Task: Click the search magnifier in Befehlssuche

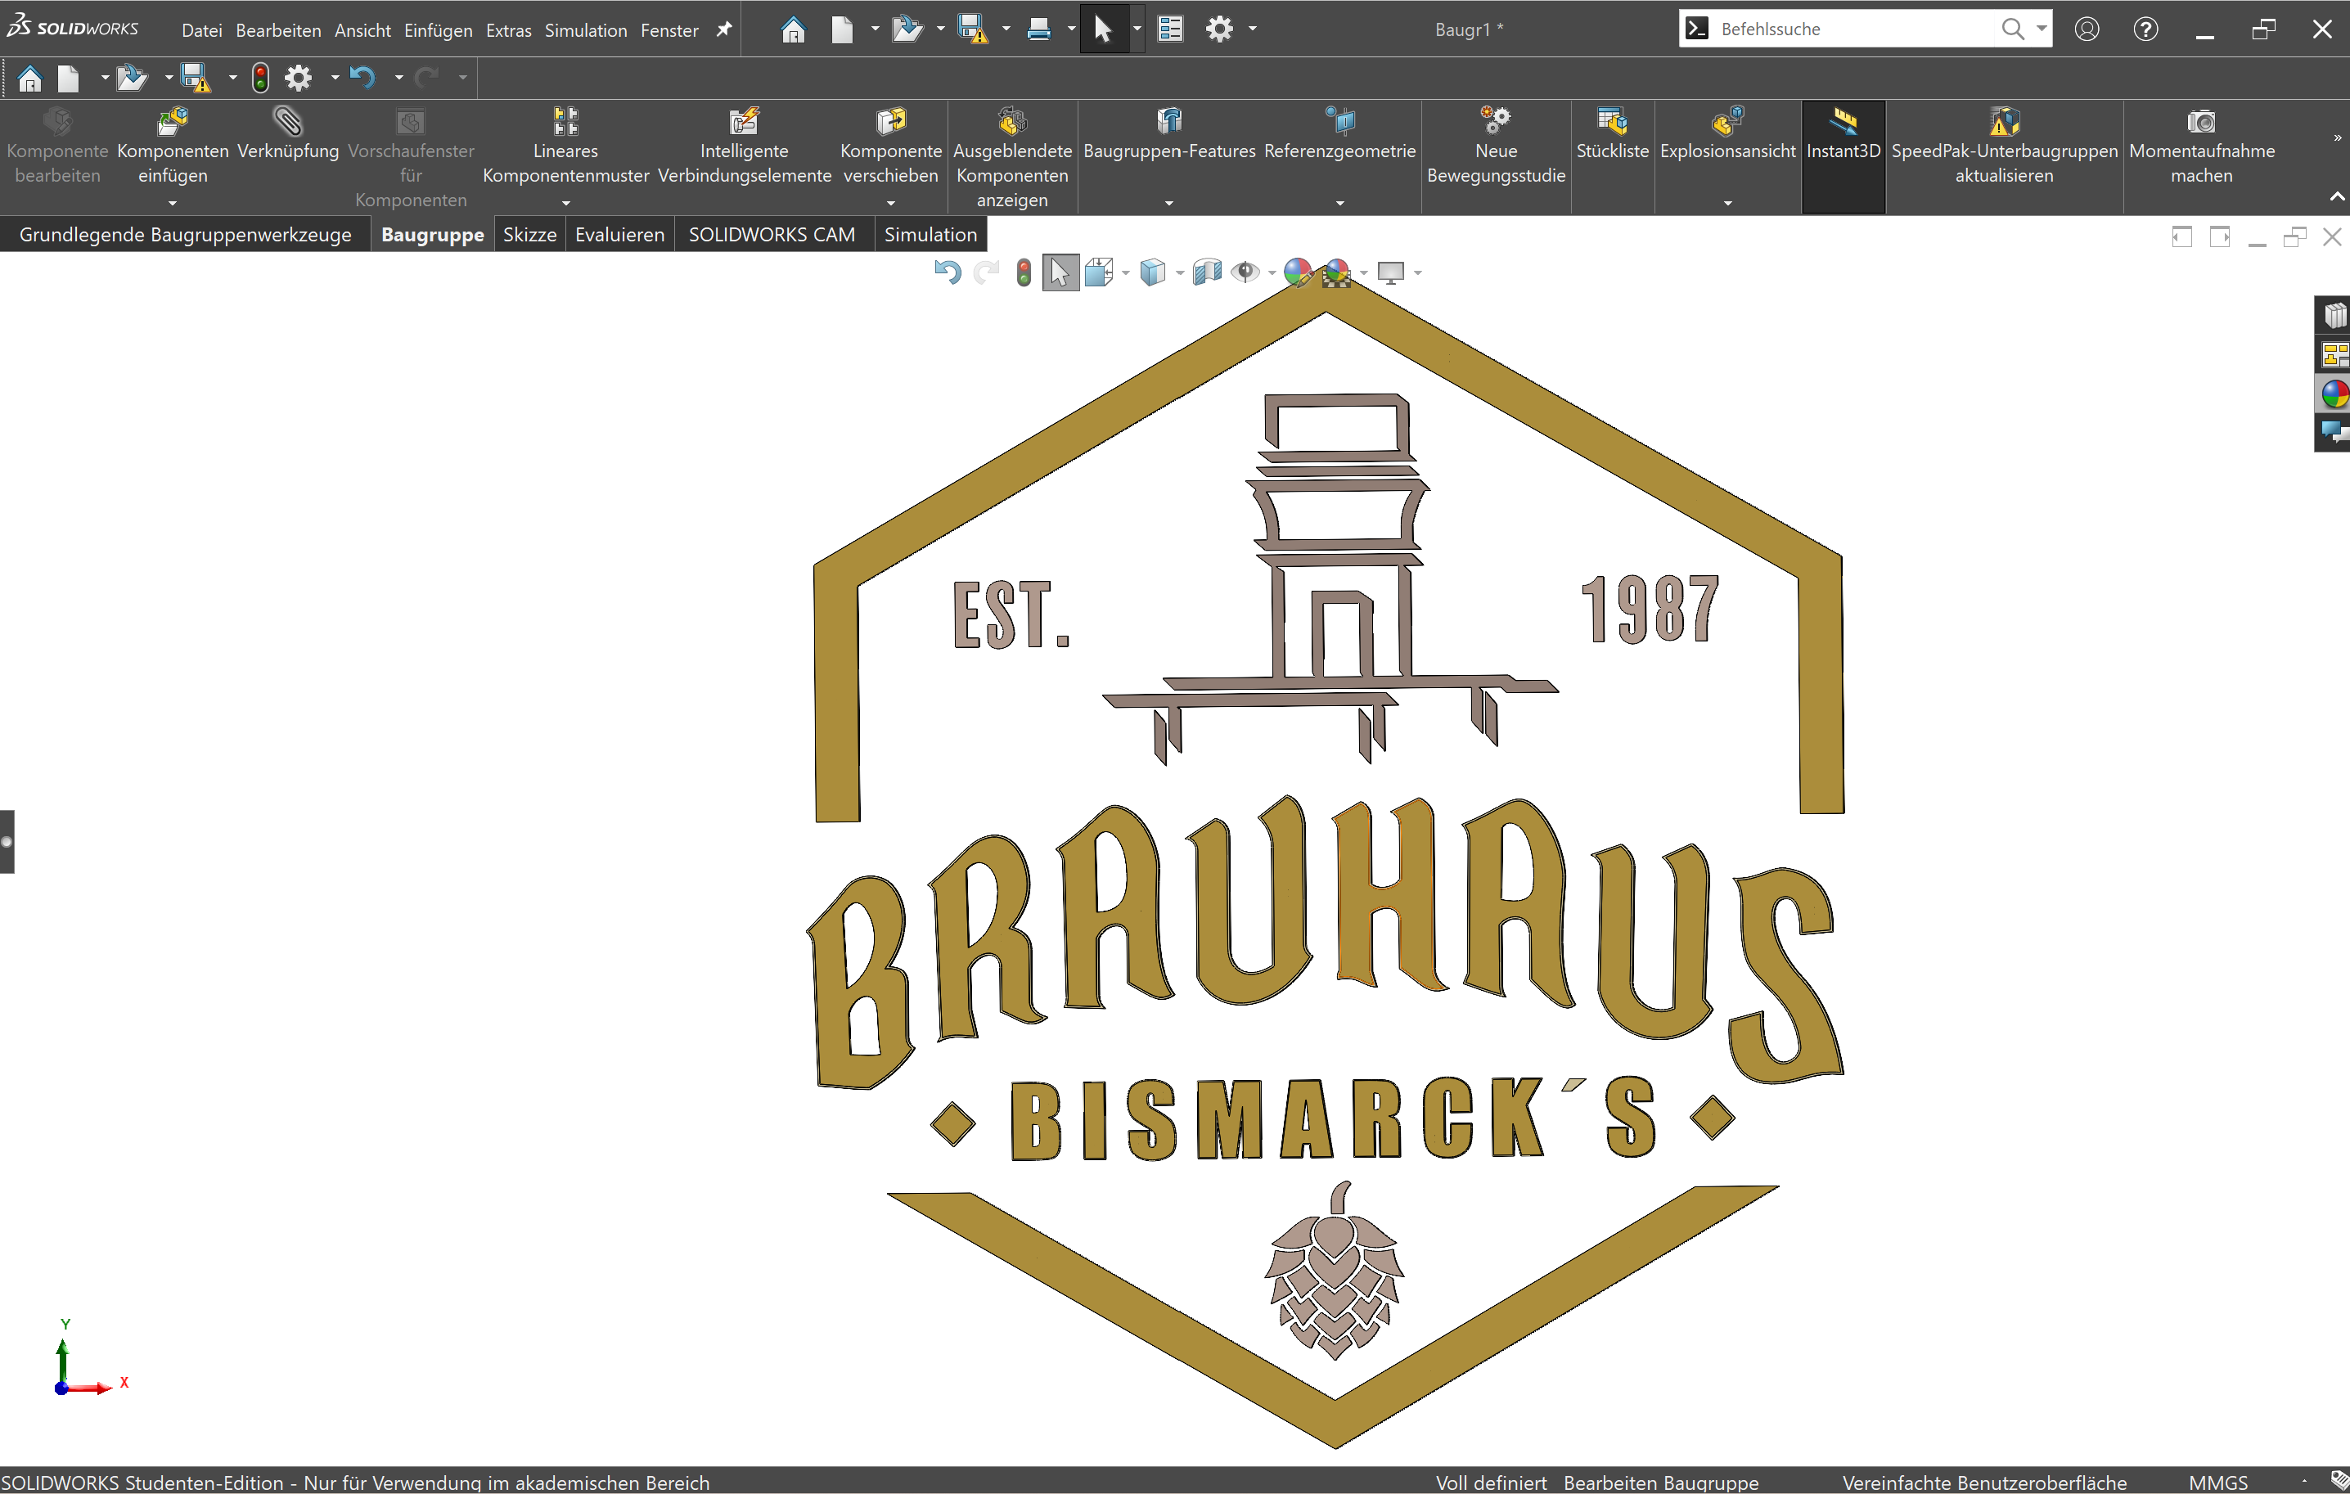Action: (x=2012, y=29)
